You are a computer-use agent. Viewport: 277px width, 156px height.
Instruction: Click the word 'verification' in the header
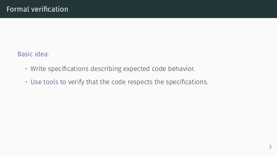tap(50, 9)
